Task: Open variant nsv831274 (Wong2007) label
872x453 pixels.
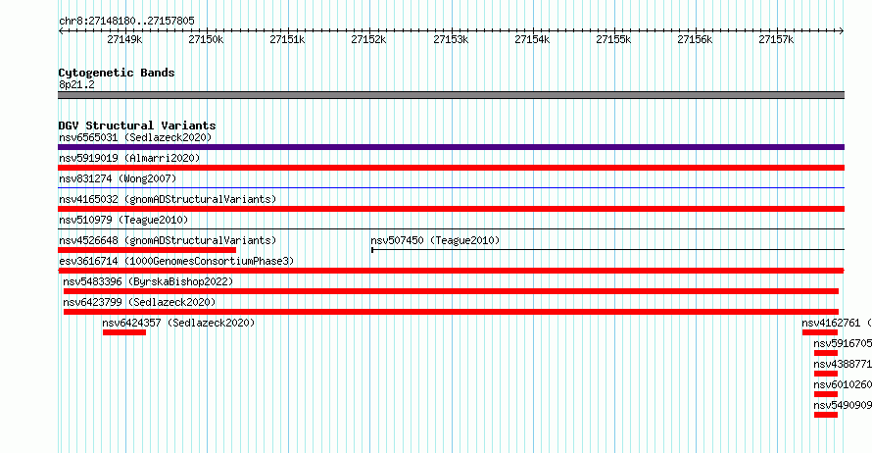Action: (118, 178)
